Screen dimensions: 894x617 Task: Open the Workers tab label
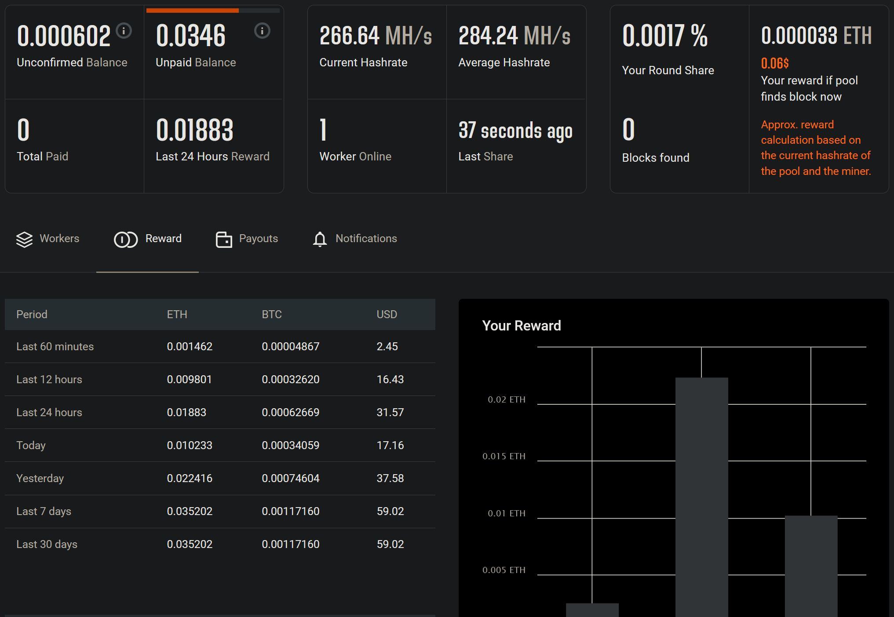pyautogui.click(x=59, y=239)
